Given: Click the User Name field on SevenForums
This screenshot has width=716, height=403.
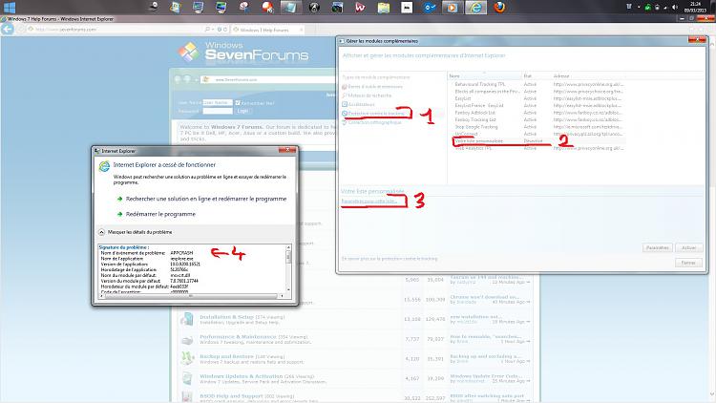Looking at the screenshot, I should point(218,102).
